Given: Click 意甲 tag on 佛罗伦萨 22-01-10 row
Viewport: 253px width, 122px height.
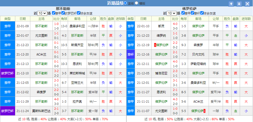Looking at the screenshot, I should 131,26.
